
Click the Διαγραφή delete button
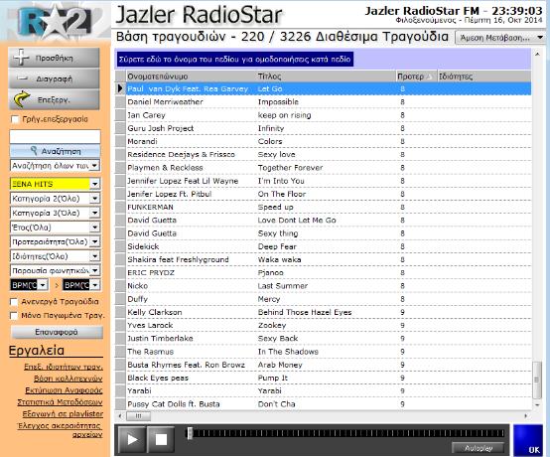54,78
